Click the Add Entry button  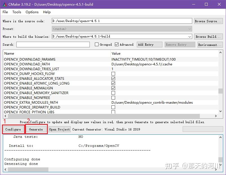tap(149, 44)
